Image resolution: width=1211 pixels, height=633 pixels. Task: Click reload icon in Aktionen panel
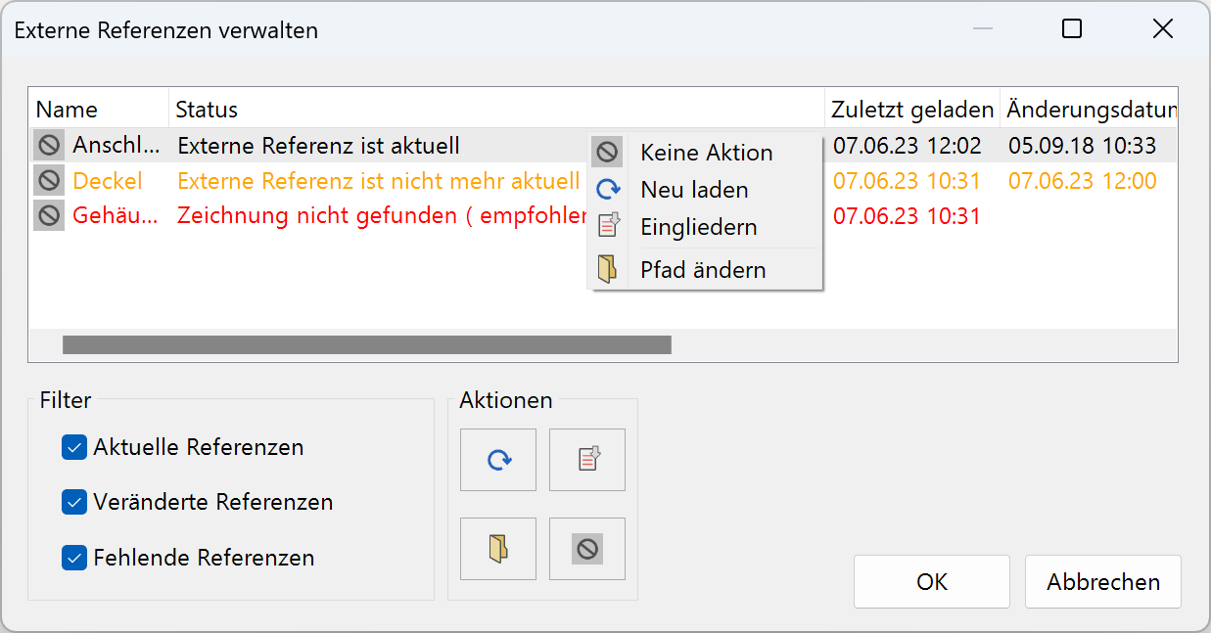pyautogui.click(x=498, y=460)
